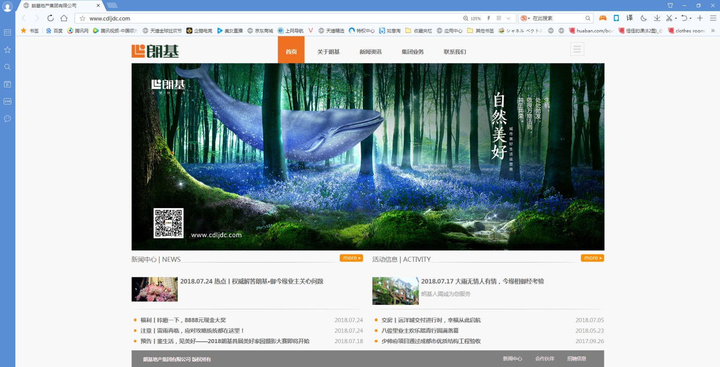Image resolution: width=720 pixels, height=367 pixels.
Task: Click the game controller toolbar icon
Action: click(603, 18)
